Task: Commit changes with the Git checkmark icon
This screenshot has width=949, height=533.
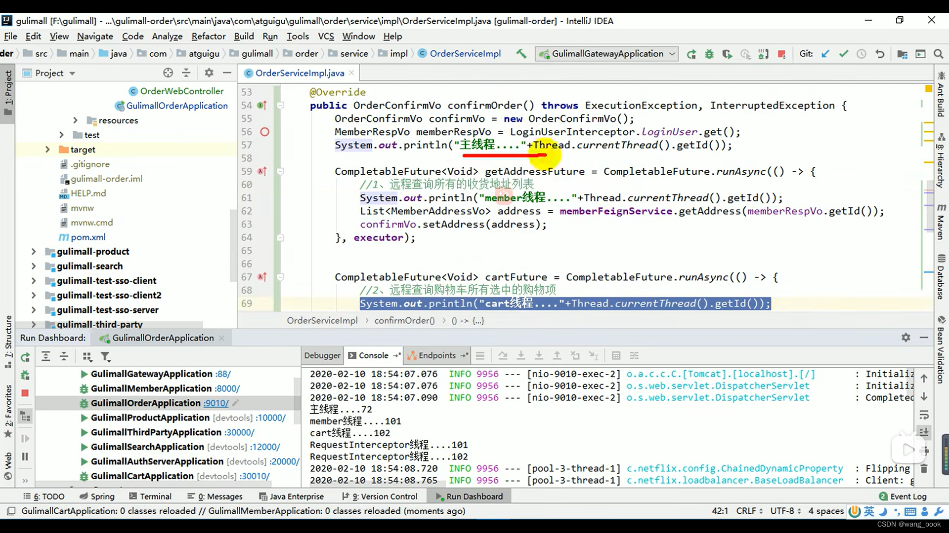Action: pos(843,54)
